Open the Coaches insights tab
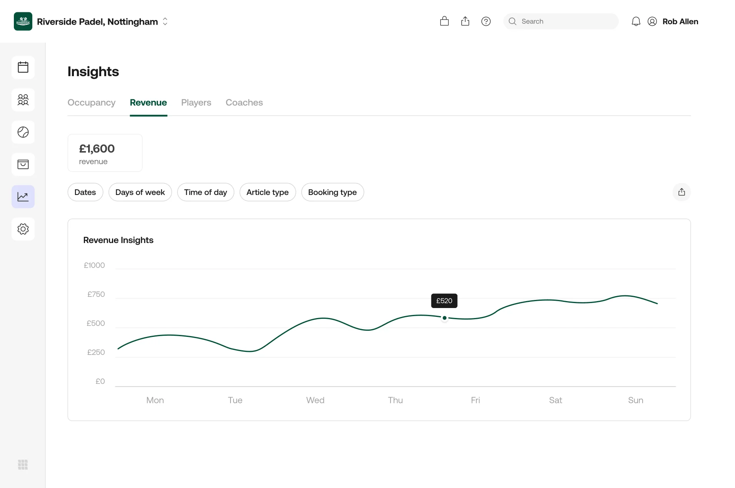The height and width of the screenshot is (488, 735). coord(244,103)
